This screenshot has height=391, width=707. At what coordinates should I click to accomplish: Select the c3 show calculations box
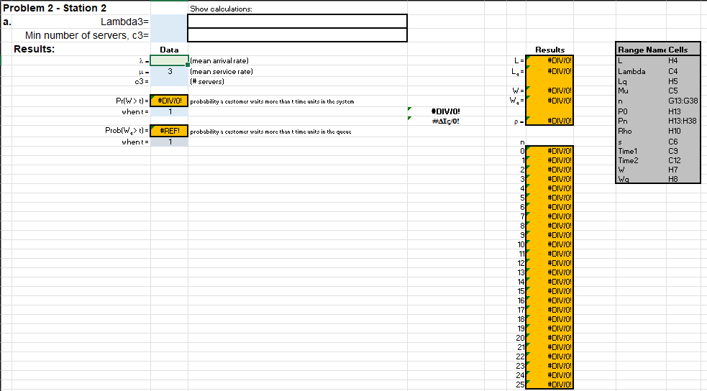(x=297, y=35)
